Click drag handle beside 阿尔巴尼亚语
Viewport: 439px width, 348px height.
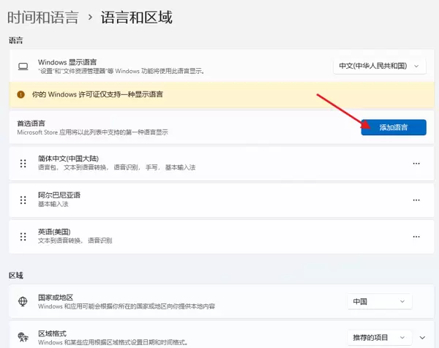tap(23, 200)
